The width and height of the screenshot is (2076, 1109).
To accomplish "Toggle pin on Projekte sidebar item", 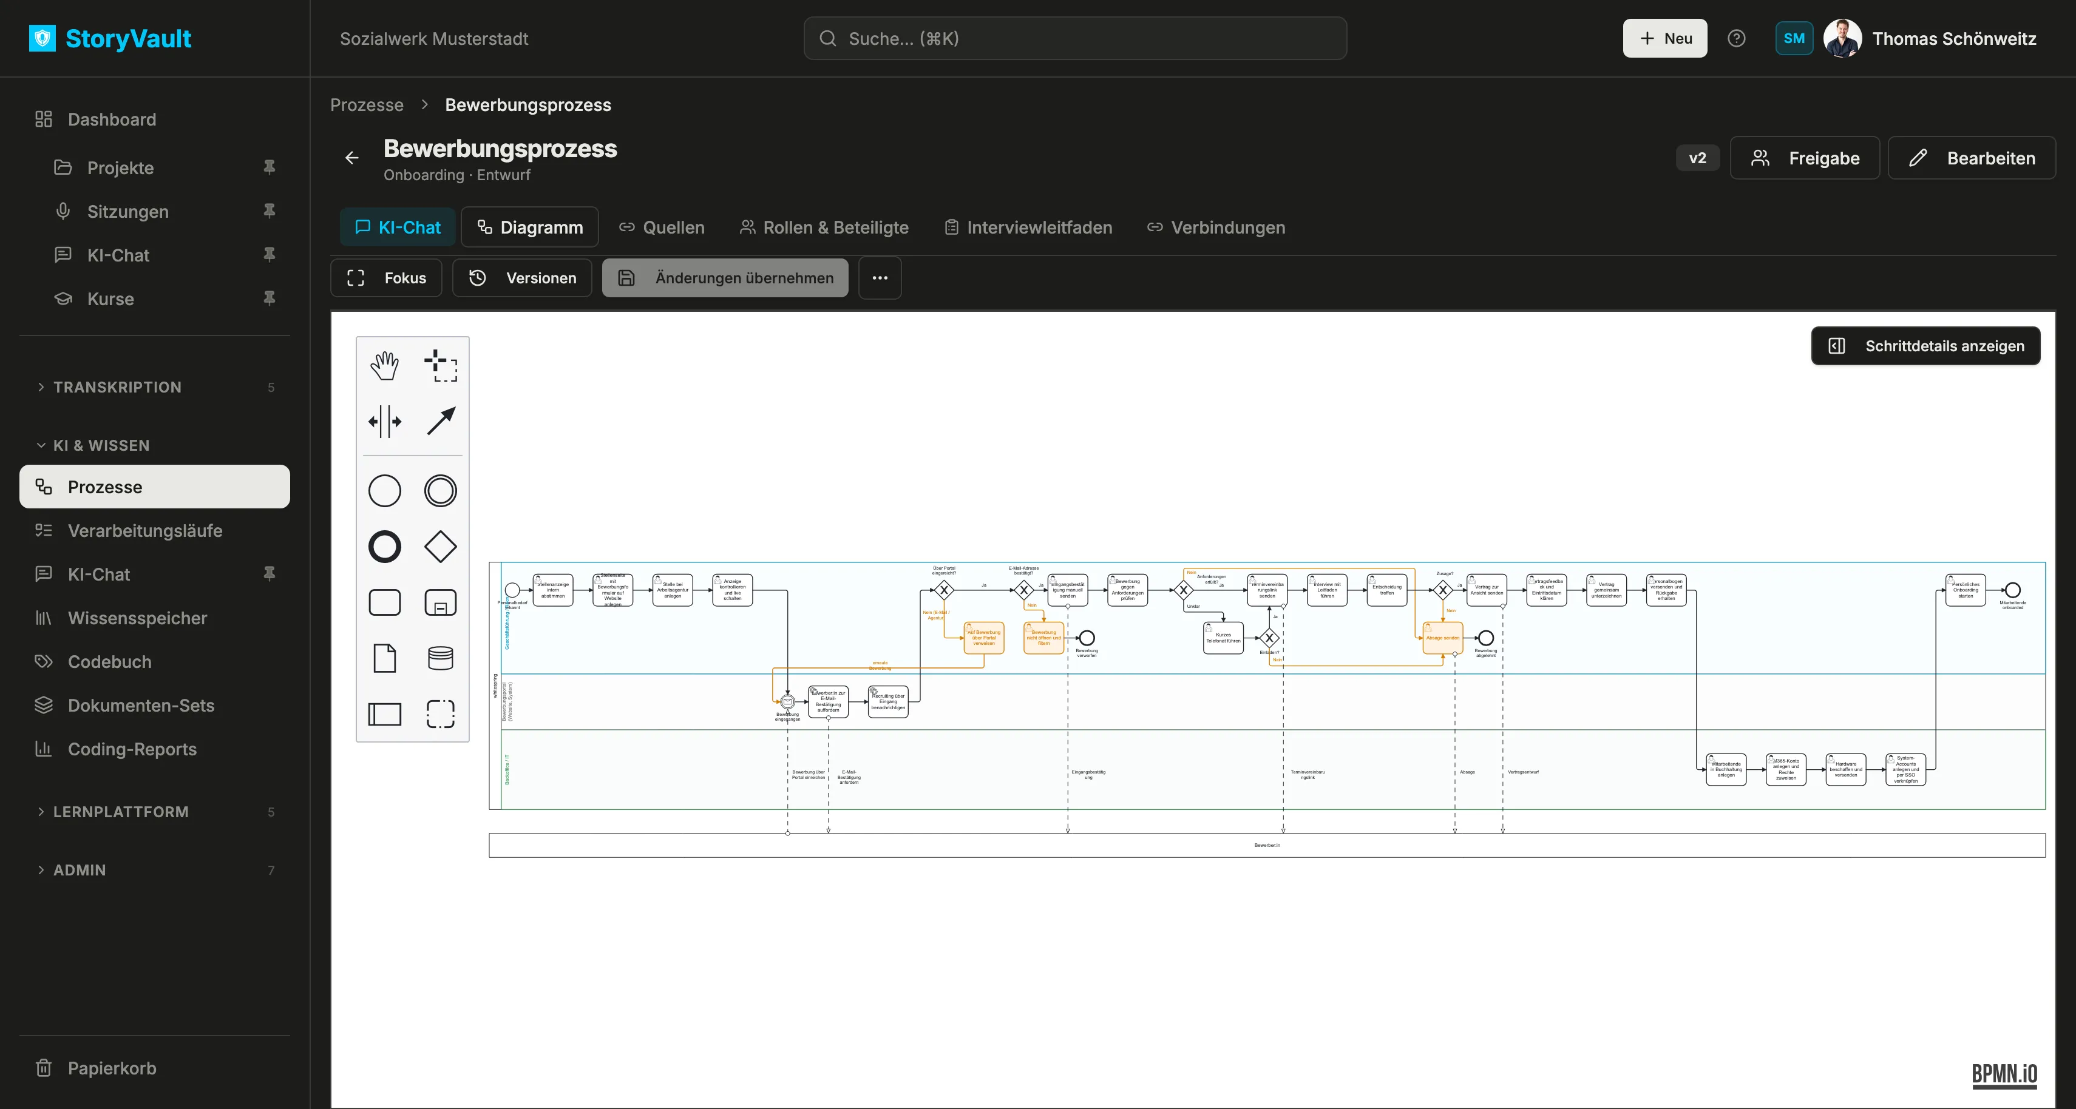I will (x=269, y=167).
